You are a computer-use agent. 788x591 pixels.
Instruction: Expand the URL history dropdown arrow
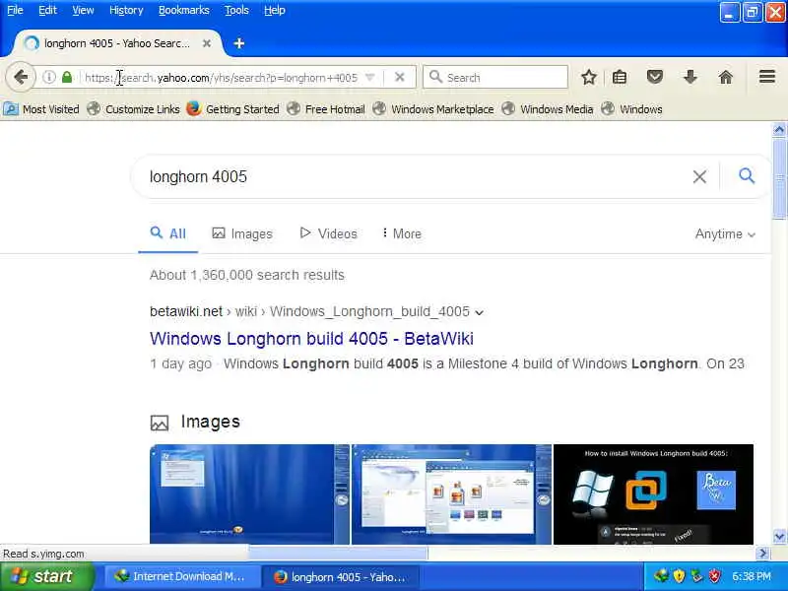370,78
